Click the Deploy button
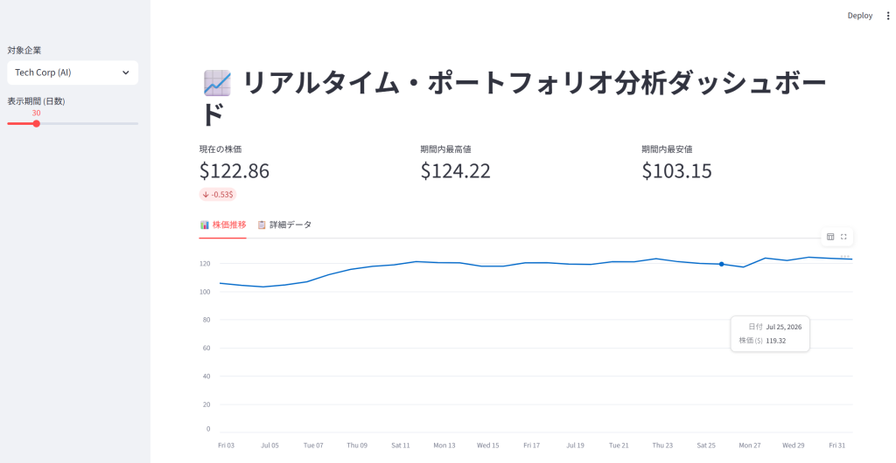 click(859, 16)
